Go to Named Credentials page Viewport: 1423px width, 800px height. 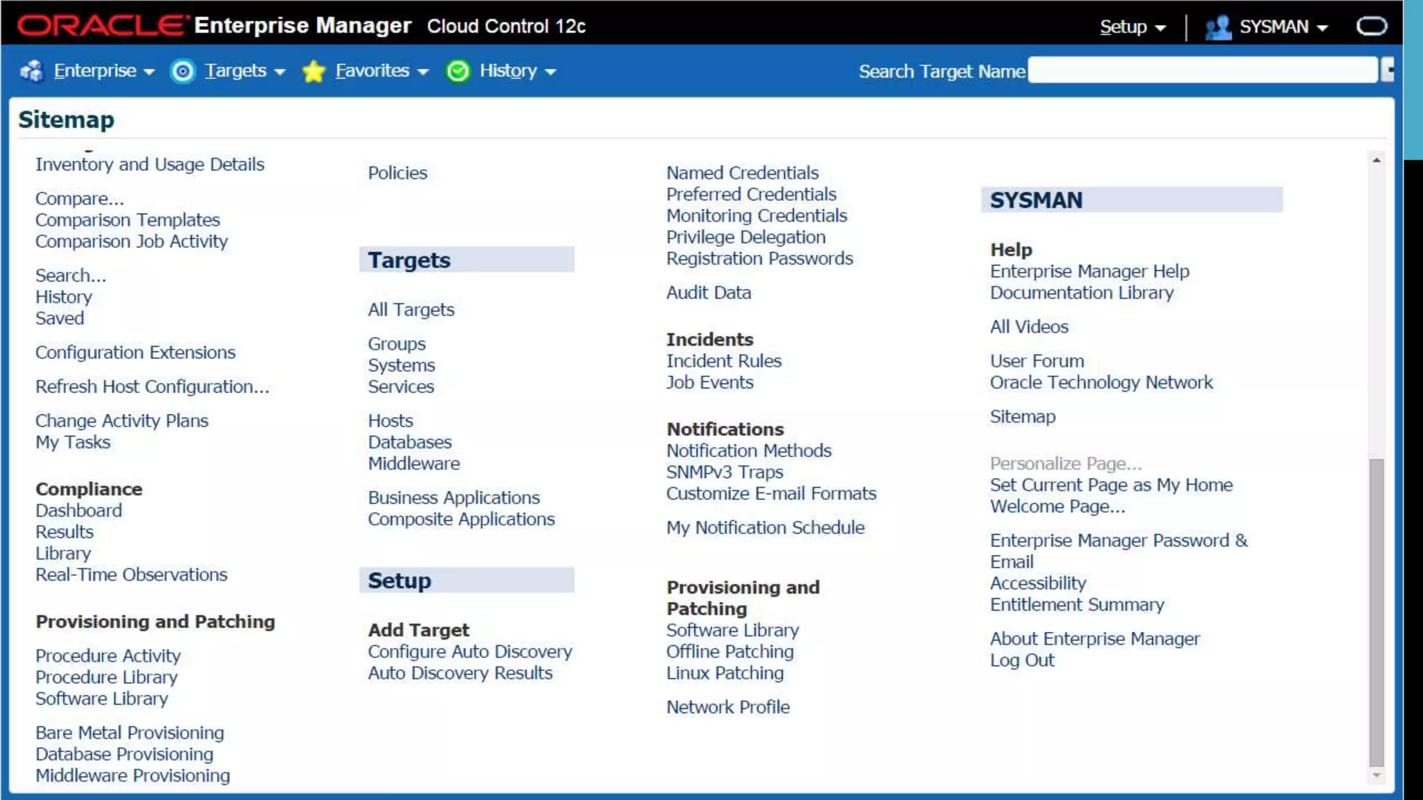(742, 173)
